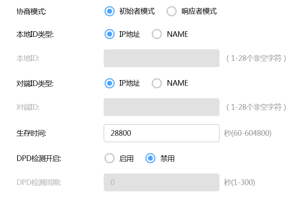Image resolution: width=308 pixels, height=201 pixels.
Task: Set 本地ID类型 to IP地址
Action: coord(110,34)
